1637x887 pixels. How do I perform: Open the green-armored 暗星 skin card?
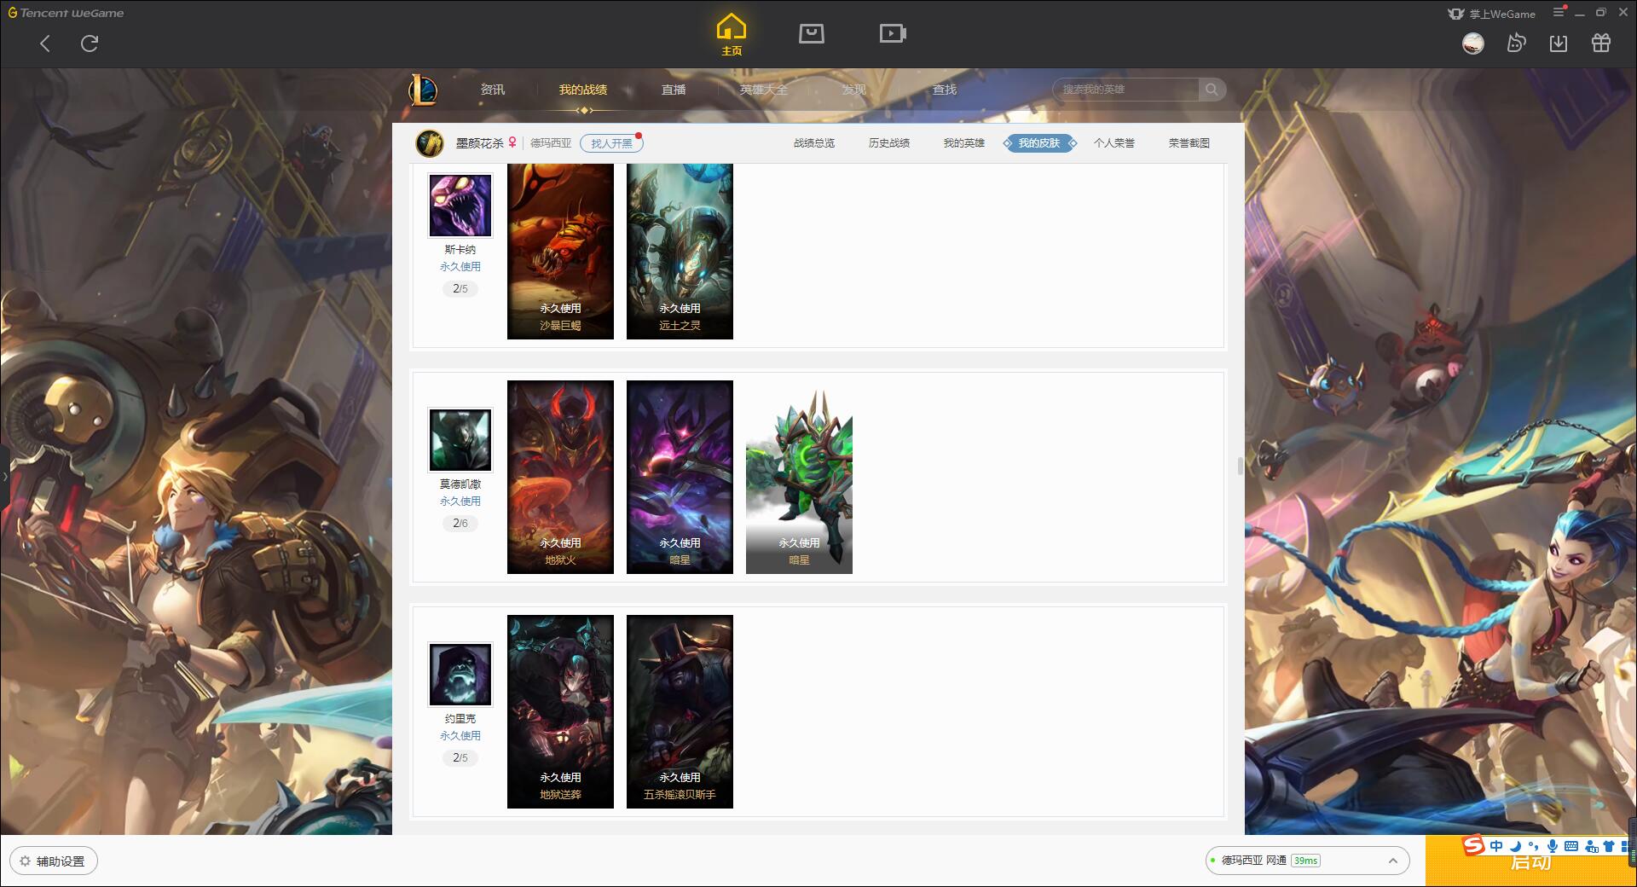(x=799, y=477)
